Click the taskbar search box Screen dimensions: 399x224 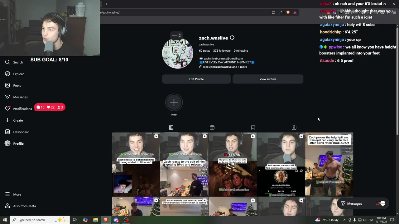[x=40, y=220]
